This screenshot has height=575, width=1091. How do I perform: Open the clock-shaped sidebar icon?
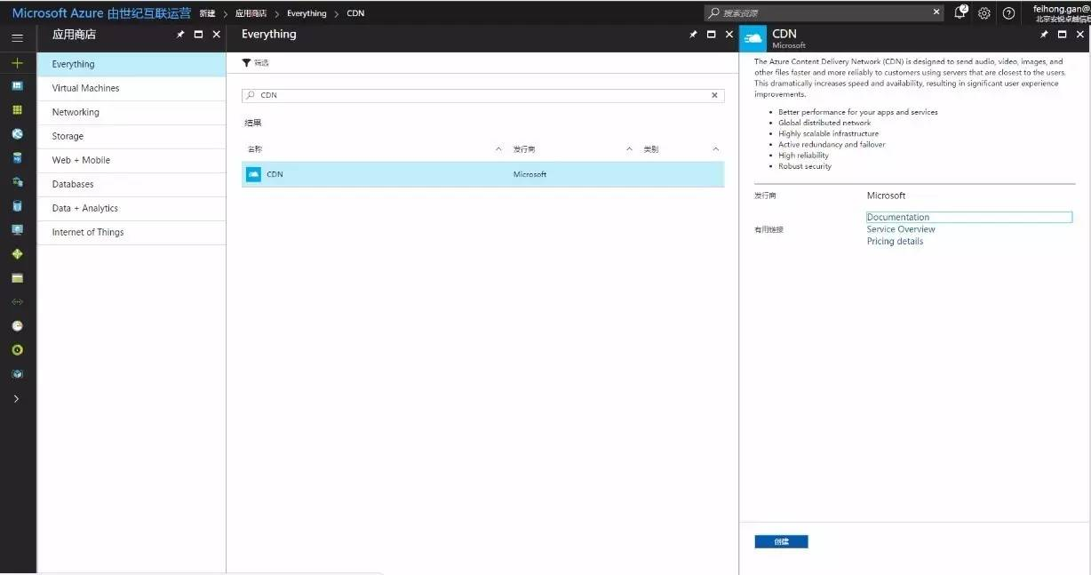coord(17,326)
